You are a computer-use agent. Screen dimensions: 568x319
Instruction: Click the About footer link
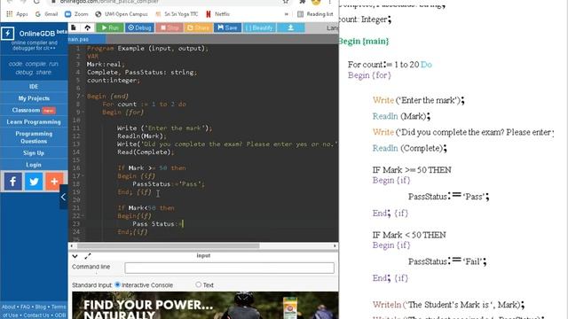point(9,307)
